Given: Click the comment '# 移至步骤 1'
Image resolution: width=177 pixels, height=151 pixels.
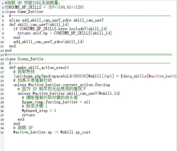Looking at the screenshot, I should coord(35,106).
